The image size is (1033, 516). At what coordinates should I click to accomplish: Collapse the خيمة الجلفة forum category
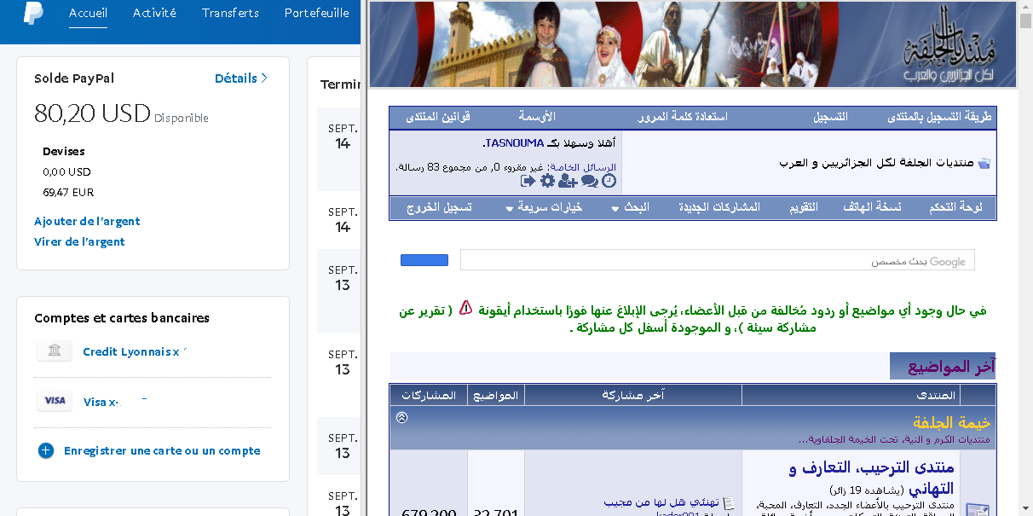tap(402, 418)
